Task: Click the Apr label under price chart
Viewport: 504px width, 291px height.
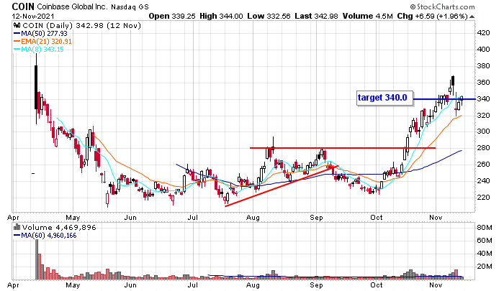Action: (x=13, y=218)
